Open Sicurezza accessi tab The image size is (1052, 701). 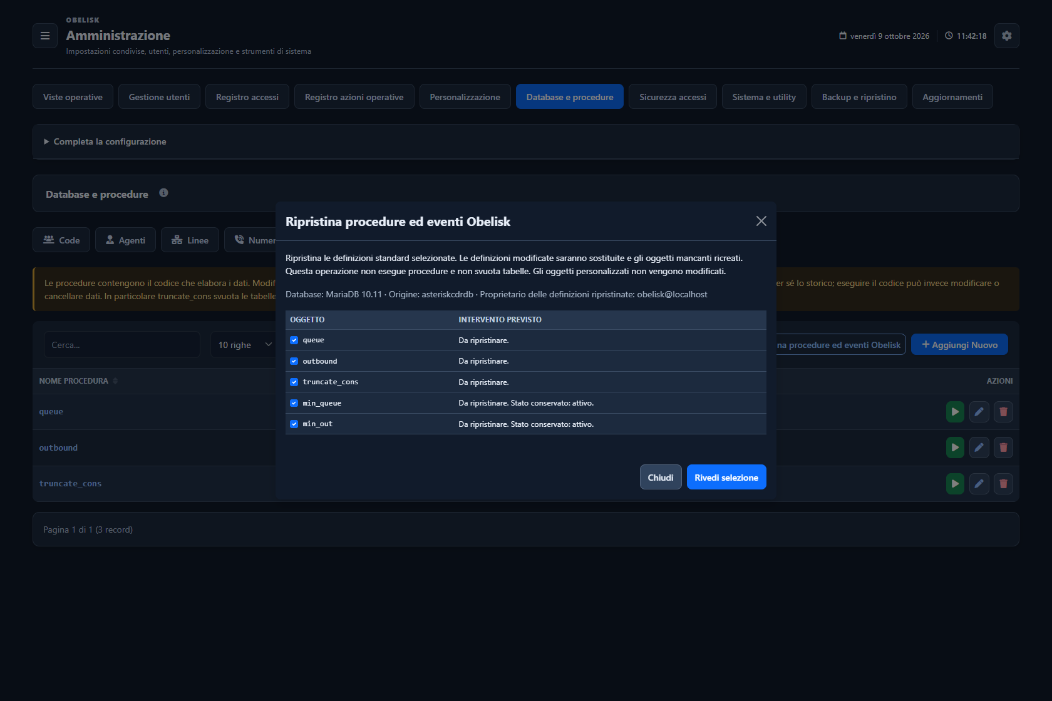(673, 97)
